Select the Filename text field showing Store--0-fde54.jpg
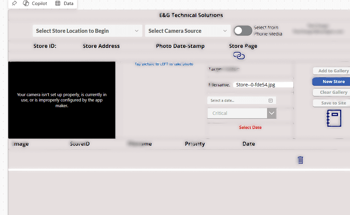 click(263, 84)
